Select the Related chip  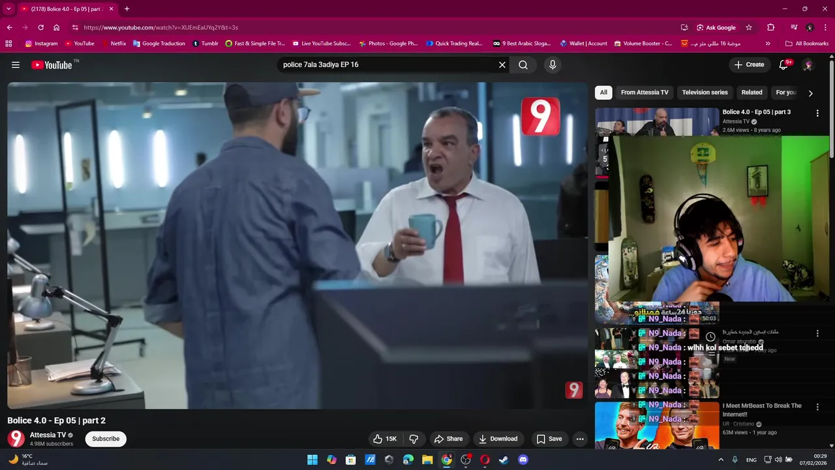(x=751, y=93)
